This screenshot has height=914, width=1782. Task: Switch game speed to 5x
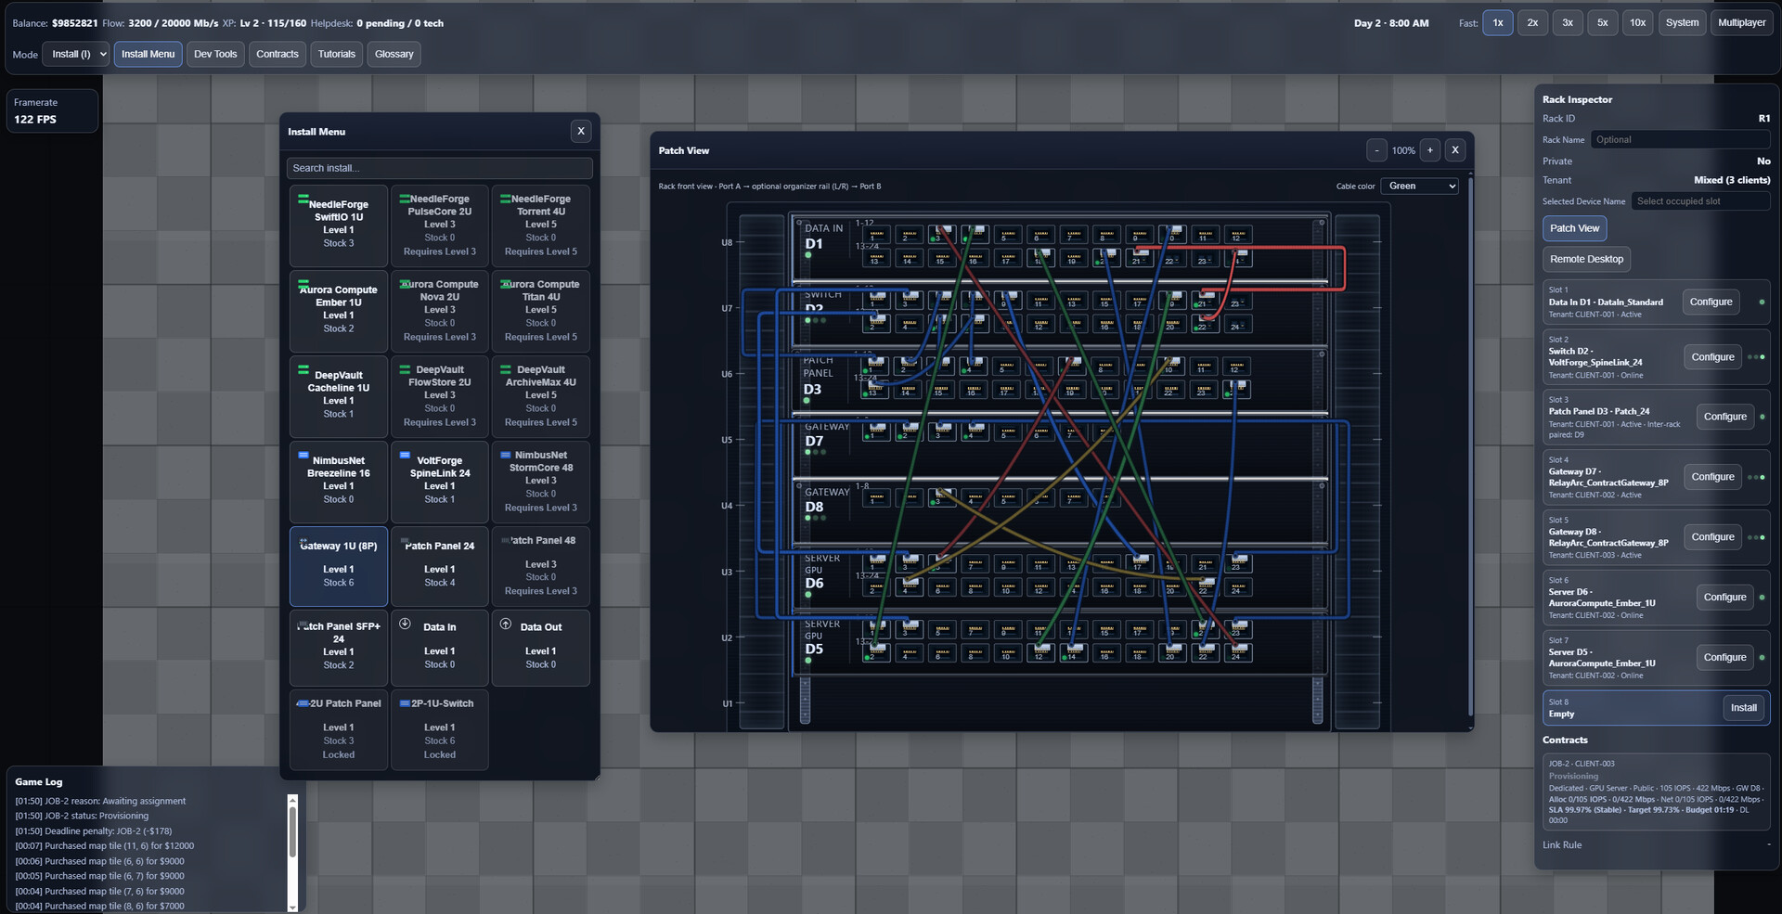[1602, 23]
